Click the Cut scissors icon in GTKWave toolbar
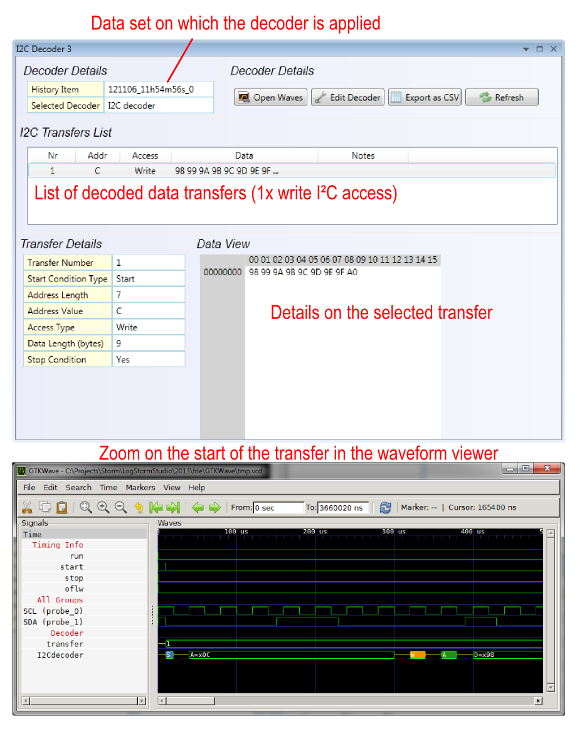This screenshot has height=731, width=577. coord(27,507)
